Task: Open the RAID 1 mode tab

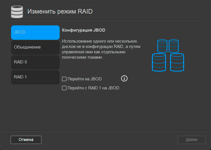Action: coord(35,77)
